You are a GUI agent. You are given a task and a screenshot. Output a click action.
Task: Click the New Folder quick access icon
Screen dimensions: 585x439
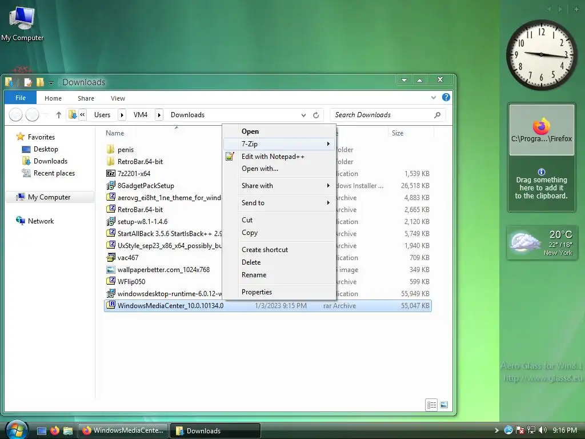40,82
